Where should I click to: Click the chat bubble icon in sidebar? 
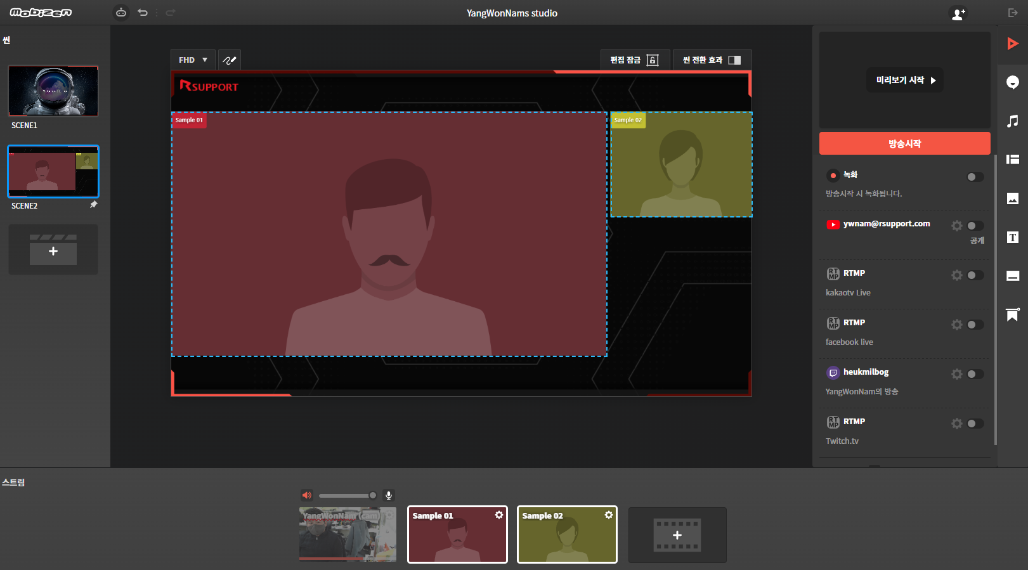(1013, 82)
